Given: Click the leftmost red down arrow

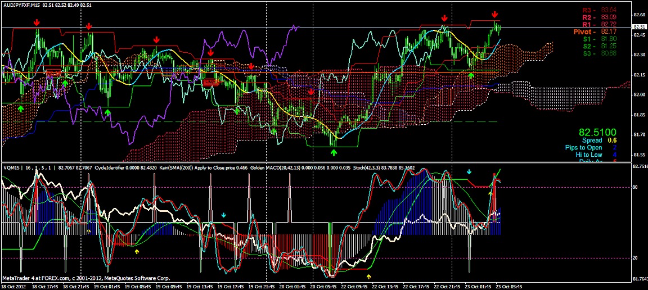Looking at the screenshot, I should pyautogui.click(x=37, y=22).
